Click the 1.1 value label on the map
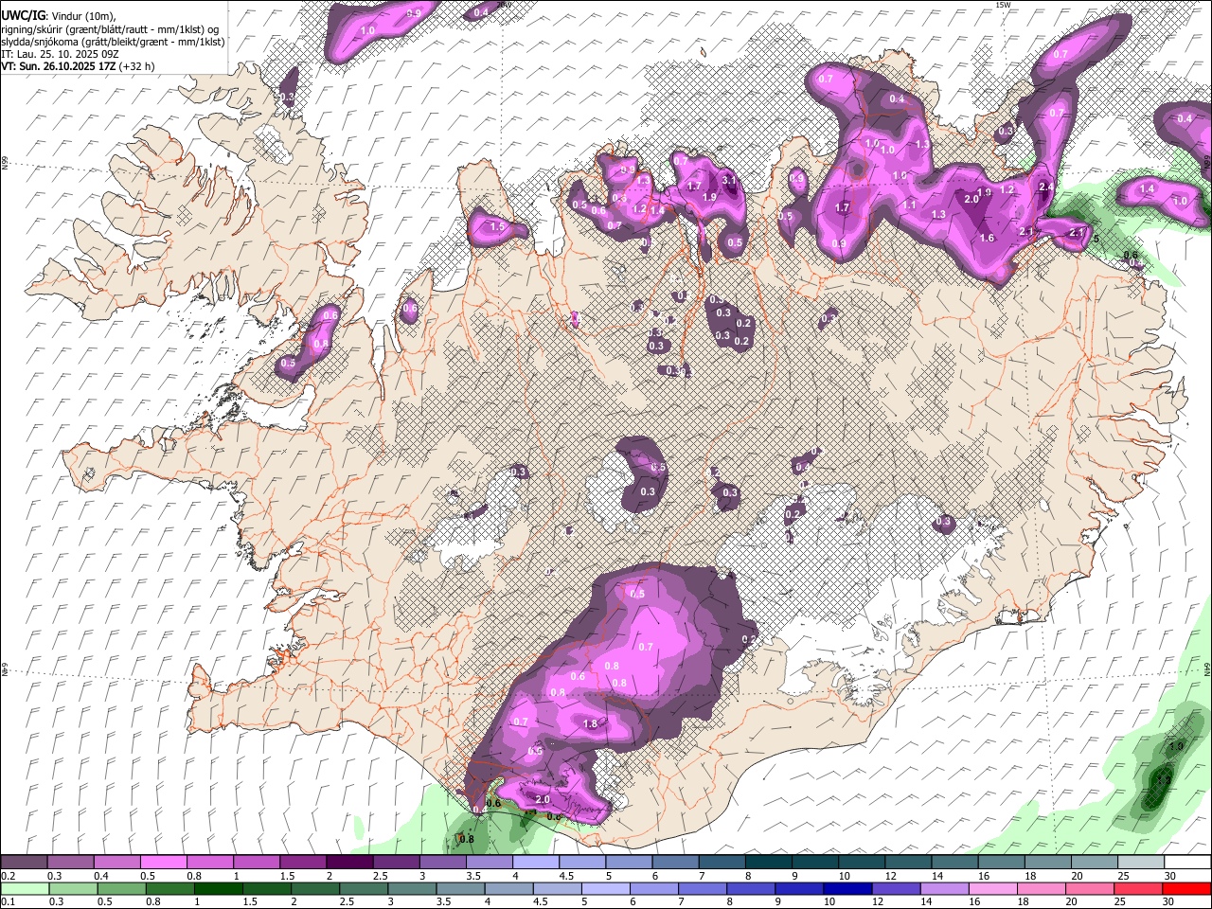Viewport: 1212px width, 909px height. pyautogui.click(x=909, y=205)
